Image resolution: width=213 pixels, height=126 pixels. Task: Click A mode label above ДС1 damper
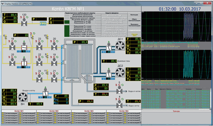(x=109, y=42)
